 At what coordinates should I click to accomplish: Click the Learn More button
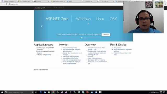coord(106,35)
